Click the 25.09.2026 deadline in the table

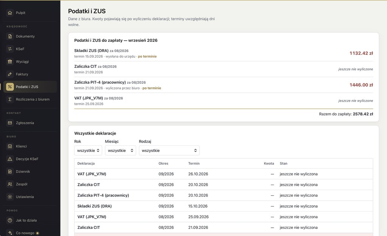pyautogui.click(x=198, y=217)
